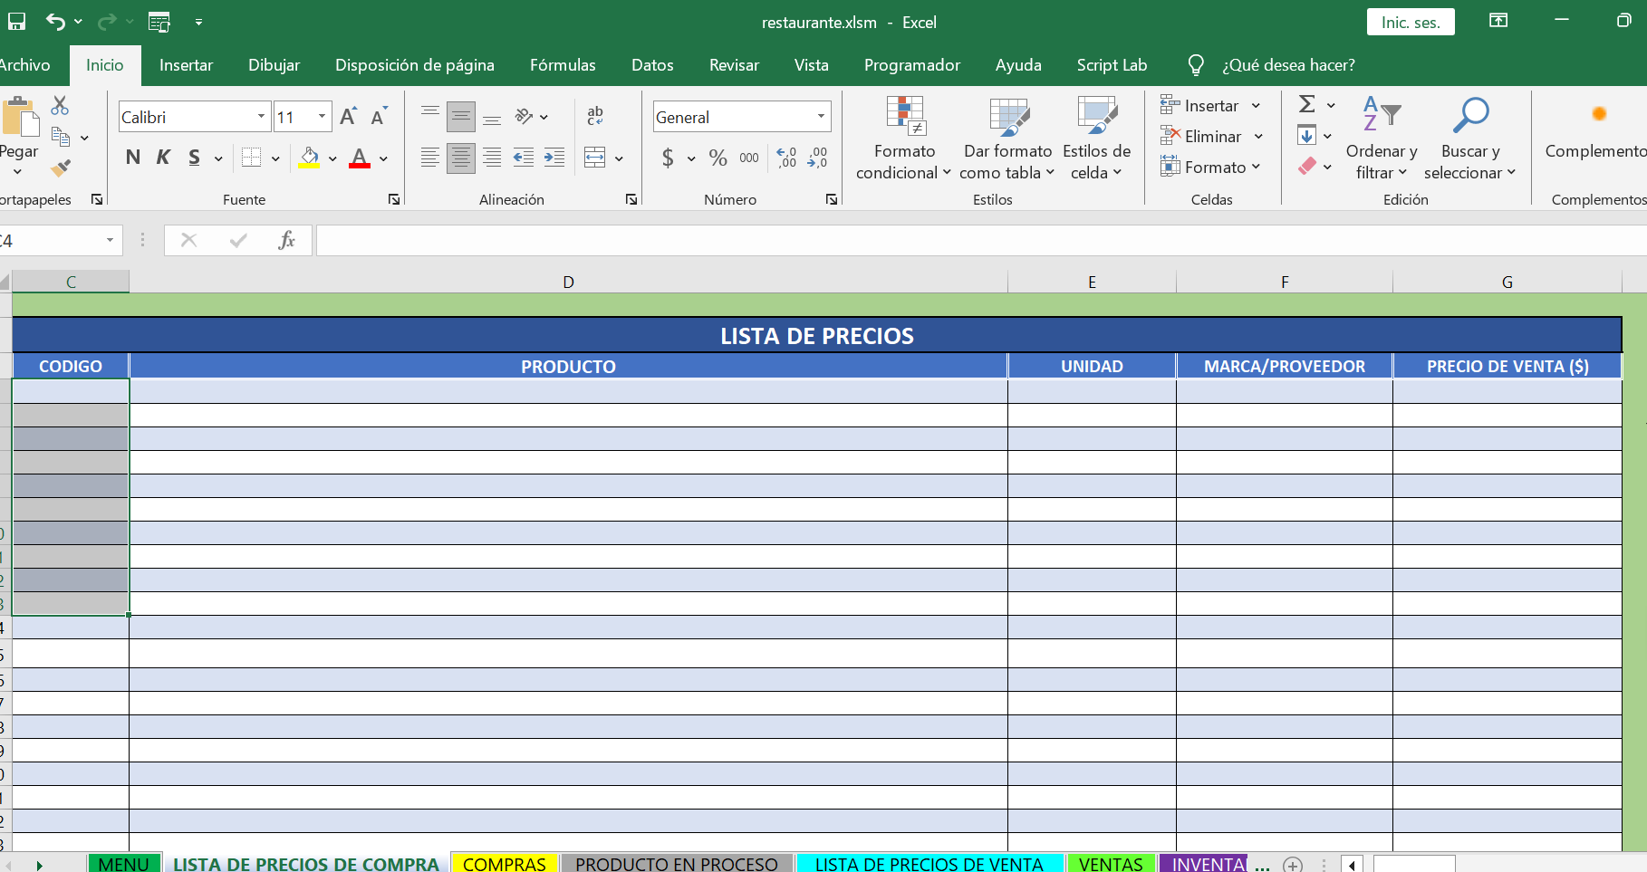Viewport: 1647px width, 872px height.
Task: Open the General number format dropdown
Action: (x=820, y=116)
